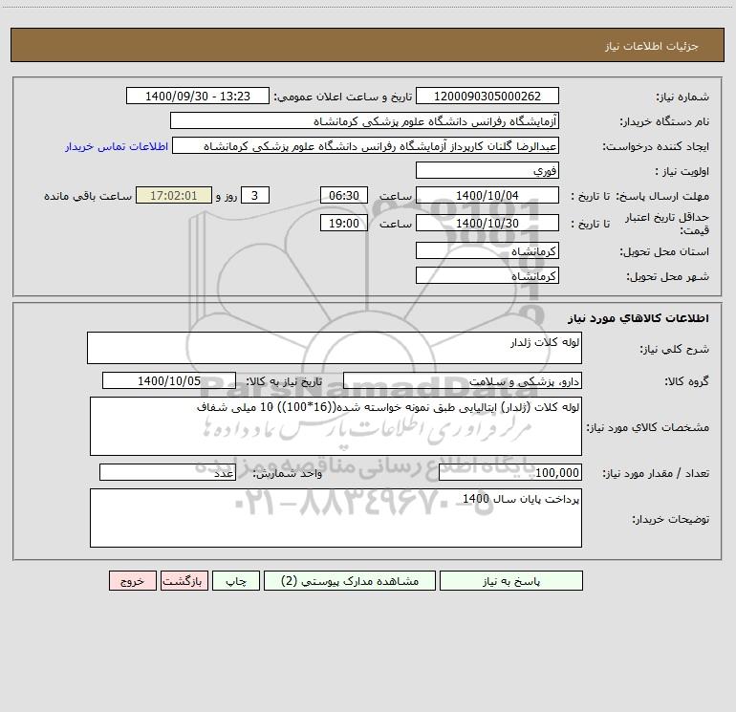Click the announcement date field 1400/09/30 - 13:23

(x=198, y=97)
